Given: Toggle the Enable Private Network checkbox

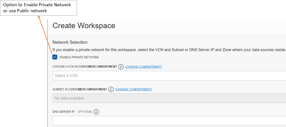Looking at the screenshot, I should 55,57.
